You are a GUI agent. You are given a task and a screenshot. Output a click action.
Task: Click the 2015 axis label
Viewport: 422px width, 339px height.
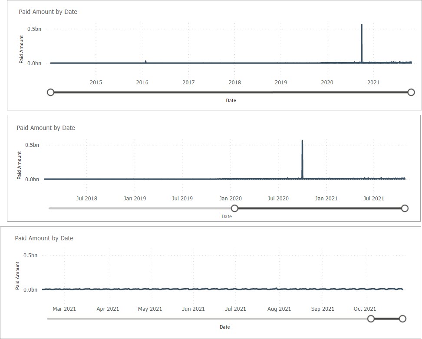96,83
